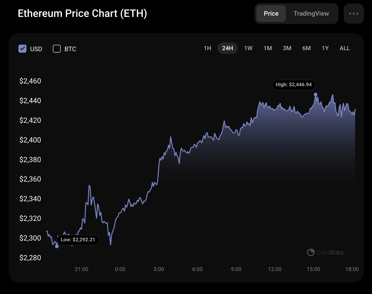This screenshot has height=294, width=372.
Task: Choose the 3M timeframe option
Action: tap(287, 48)
